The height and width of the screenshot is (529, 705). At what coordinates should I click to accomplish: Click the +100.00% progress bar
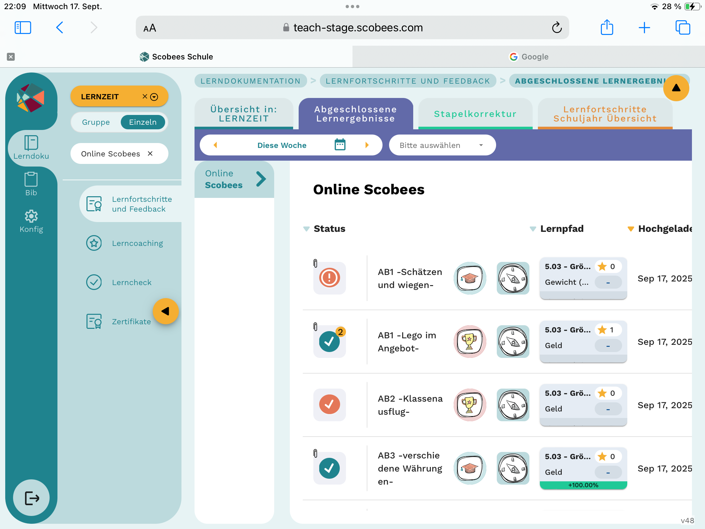(583, 485)
